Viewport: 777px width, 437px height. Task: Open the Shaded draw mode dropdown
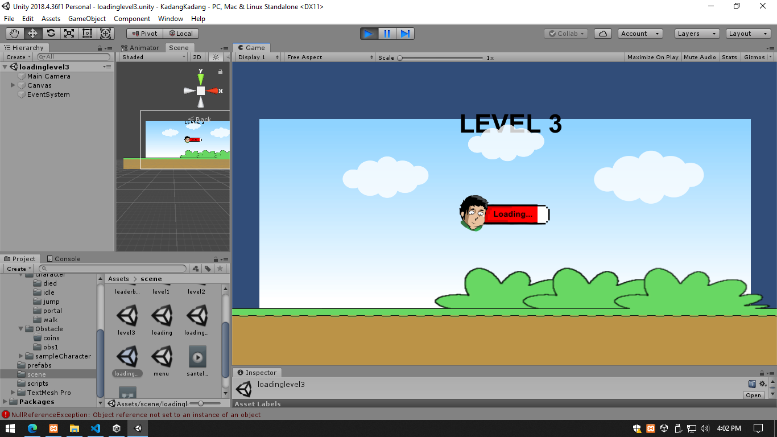point(151,57)
